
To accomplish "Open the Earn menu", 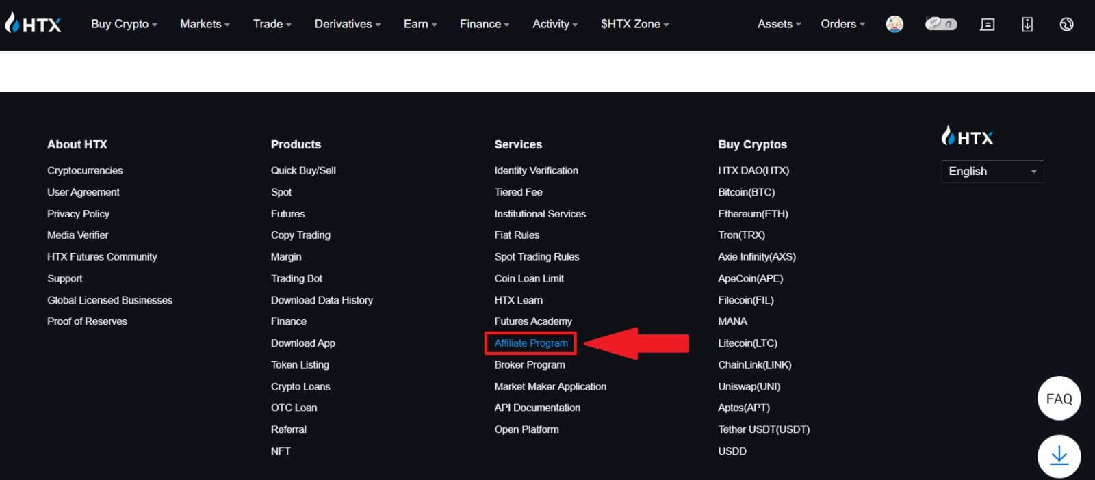I will [x=420, y=24].
